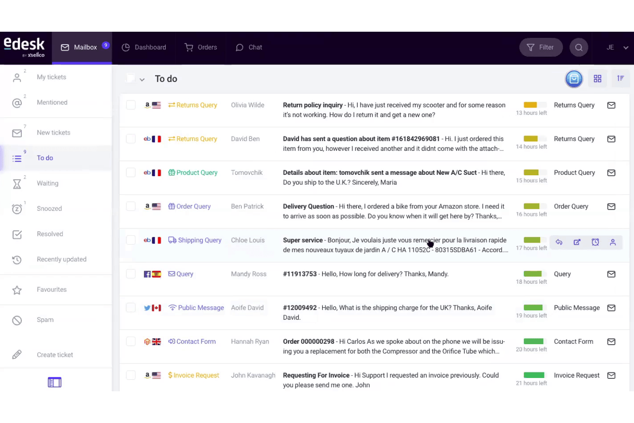
Task: Click envelope icon on Hannah Ryan ticket
Action: coord(611,342)
